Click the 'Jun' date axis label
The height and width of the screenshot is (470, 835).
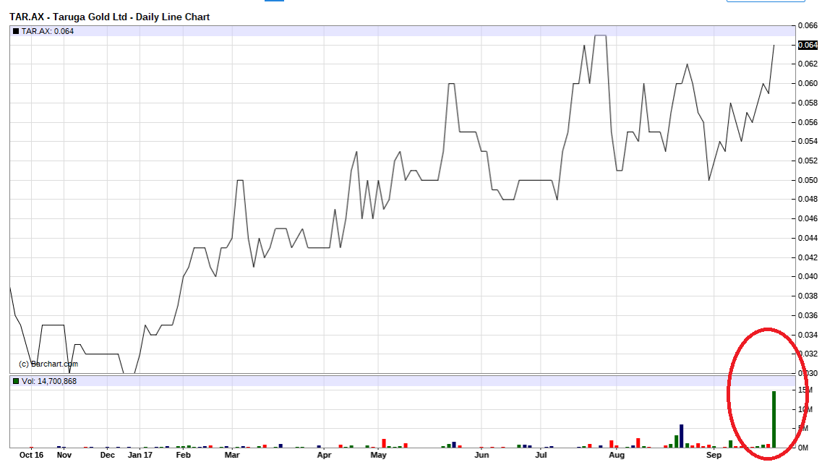(x=481, y=455)
